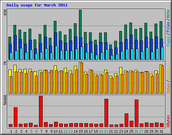
Task: Select day label 25 on the x-axis
Action: pyautogui.click(x=131, y=131)
